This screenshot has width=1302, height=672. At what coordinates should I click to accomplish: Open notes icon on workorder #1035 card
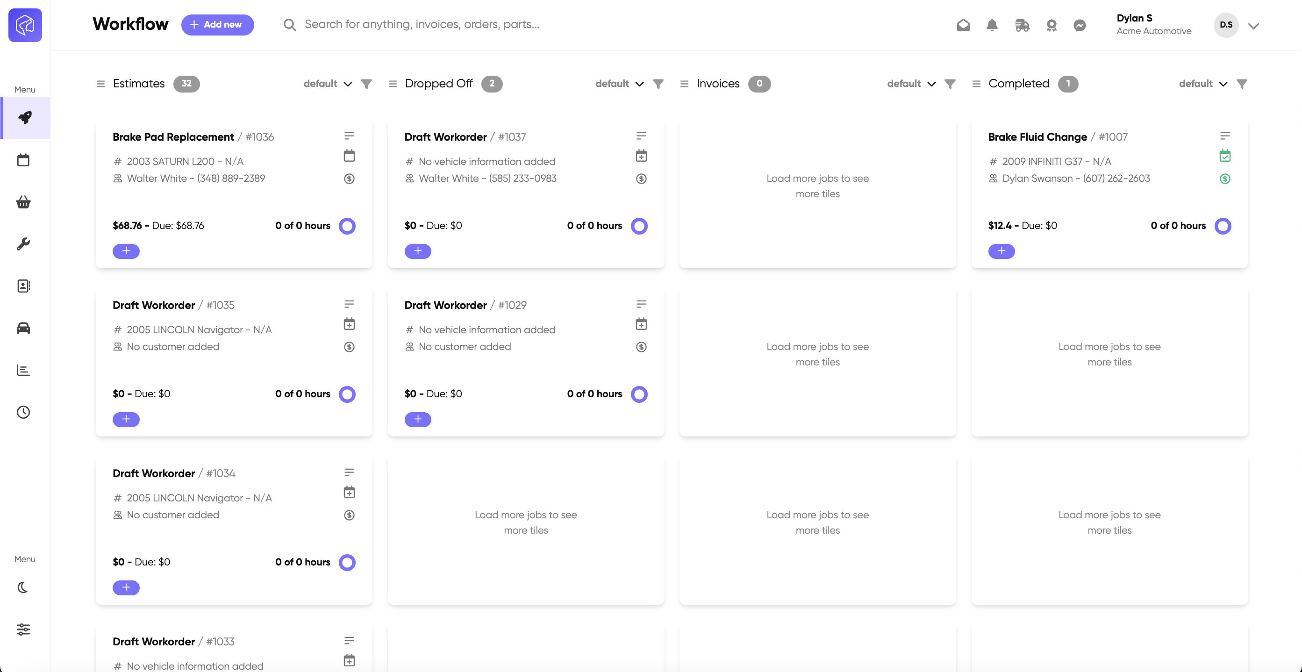pos(349,304)
